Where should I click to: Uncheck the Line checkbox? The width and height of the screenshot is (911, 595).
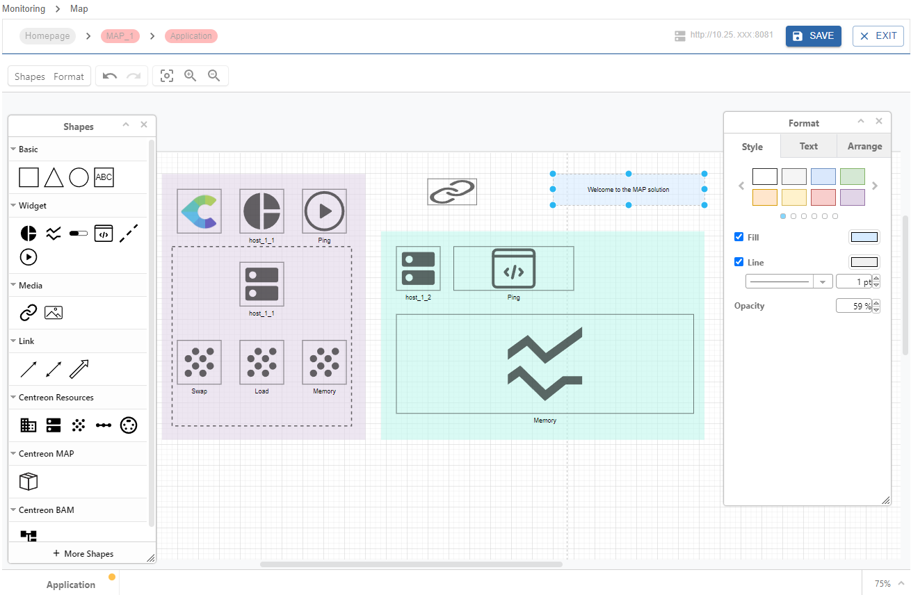739,262
